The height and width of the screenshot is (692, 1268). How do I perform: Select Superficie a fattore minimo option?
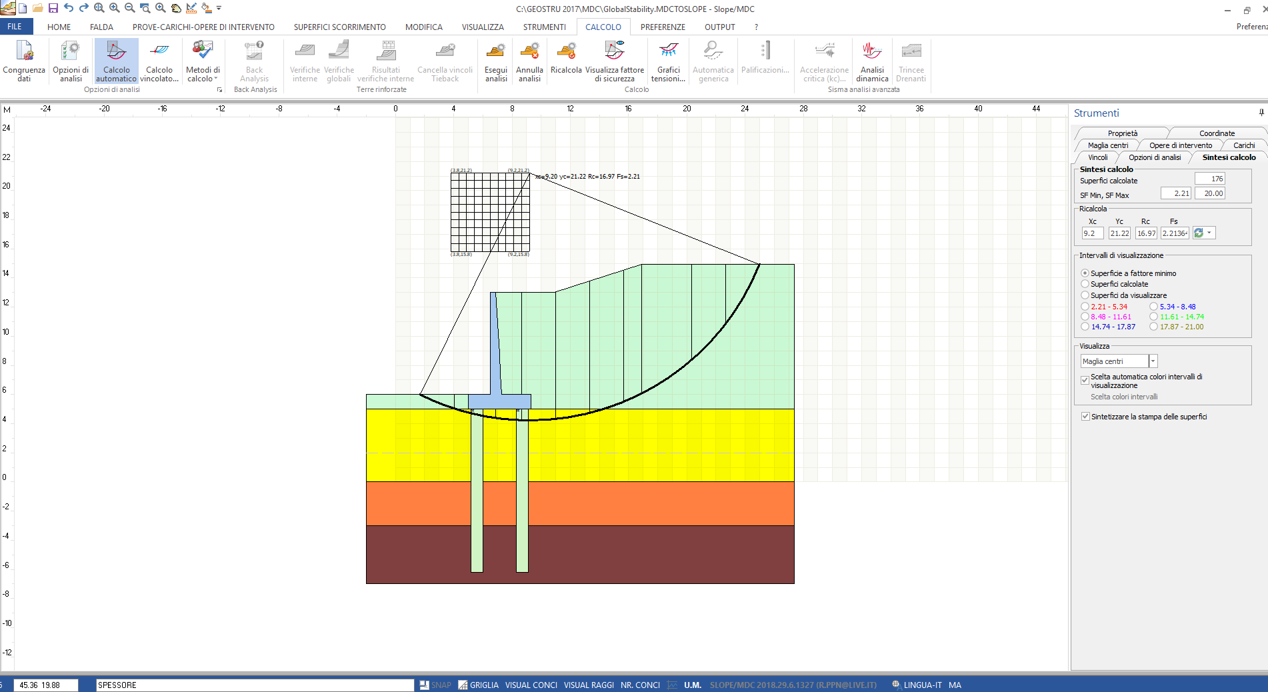coord(1127,273)
